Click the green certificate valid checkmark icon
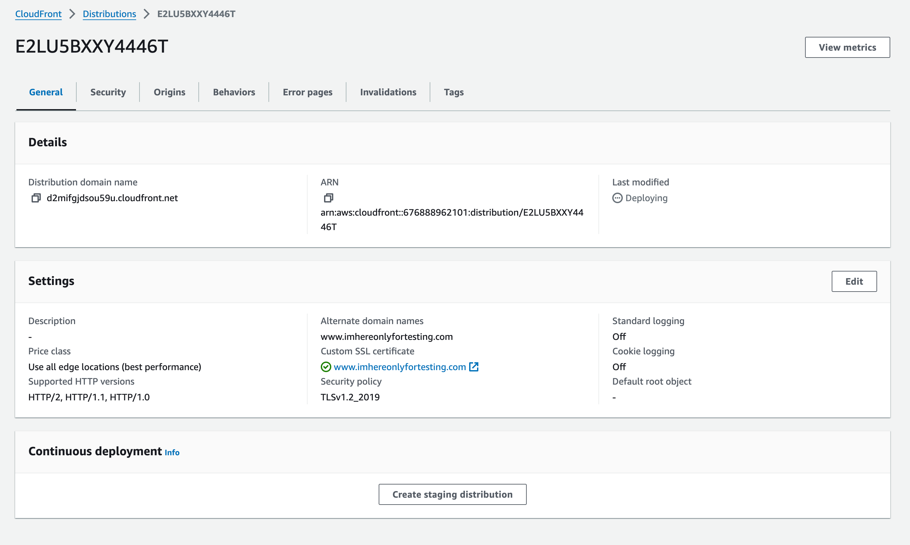910x545 pixels. point(326,367)
